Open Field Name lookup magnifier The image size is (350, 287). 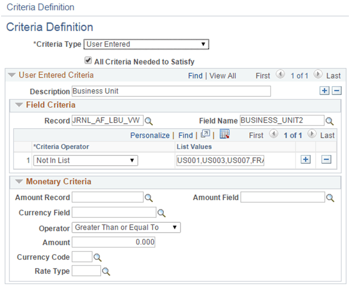pyautogui.click(x=329, y=121)
